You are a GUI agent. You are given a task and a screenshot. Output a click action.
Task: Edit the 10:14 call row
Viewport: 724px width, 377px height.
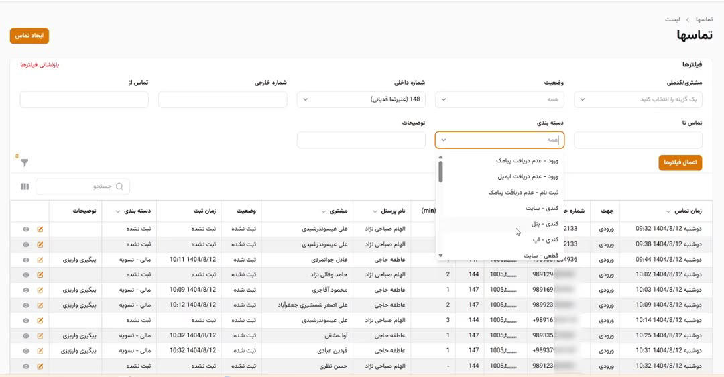[40, 321]
